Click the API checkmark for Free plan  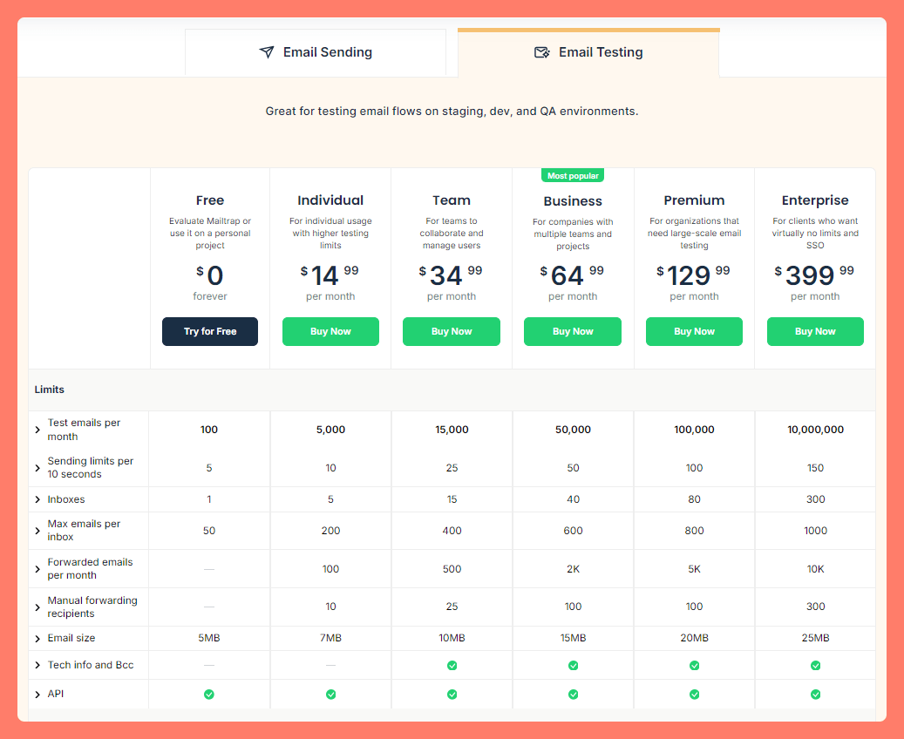click(209, 695)
